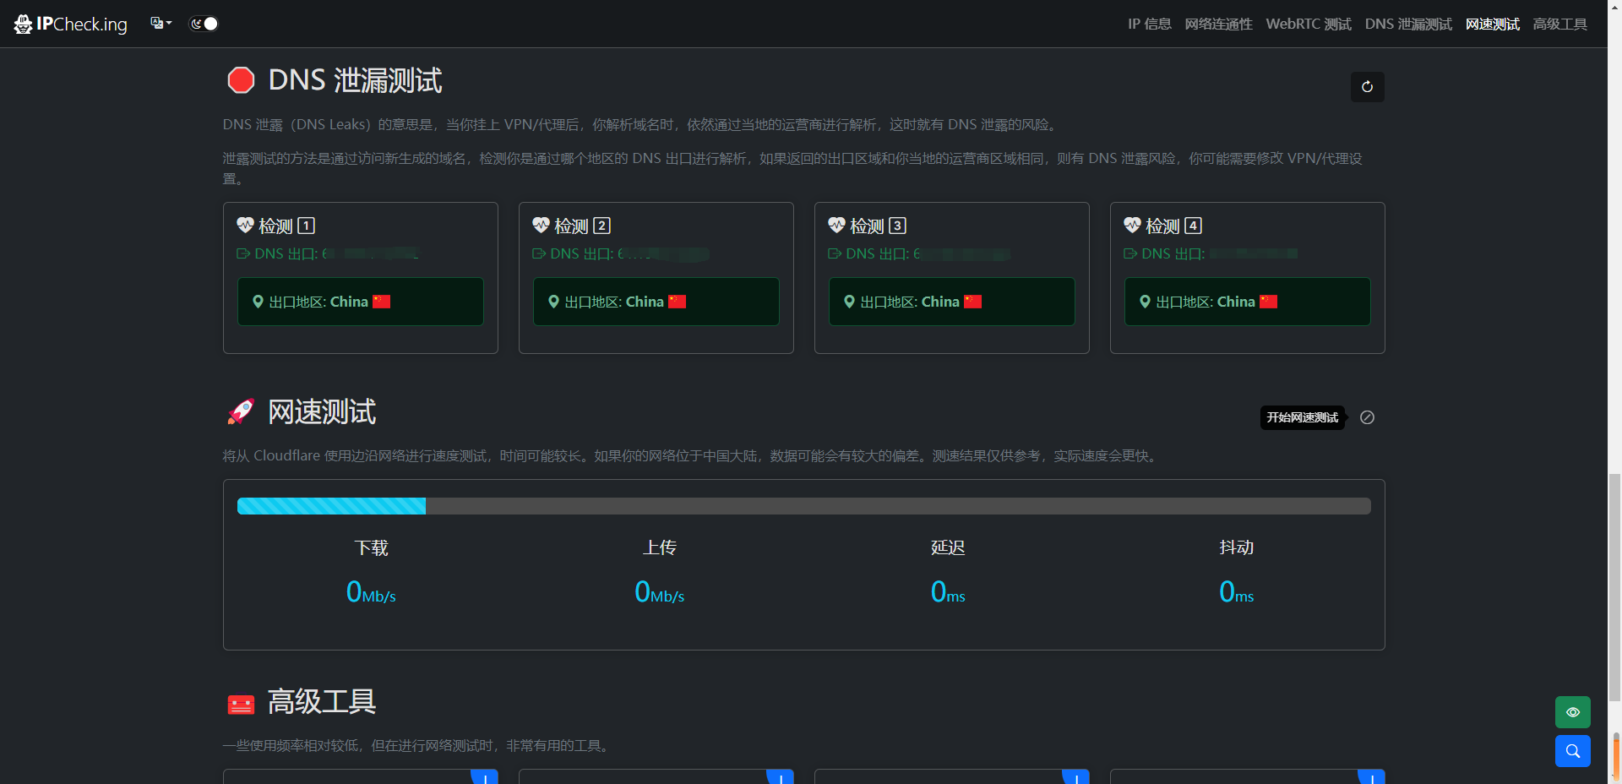1622x784 pixels.
Task: Go to WebRTC 测试 section
Action: pyautogui.click(x=1308, y=24)
